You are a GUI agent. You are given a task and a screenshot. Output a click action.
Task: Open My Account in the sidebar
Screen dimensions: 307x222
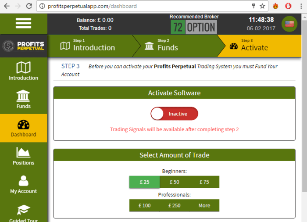click(24, 185)
